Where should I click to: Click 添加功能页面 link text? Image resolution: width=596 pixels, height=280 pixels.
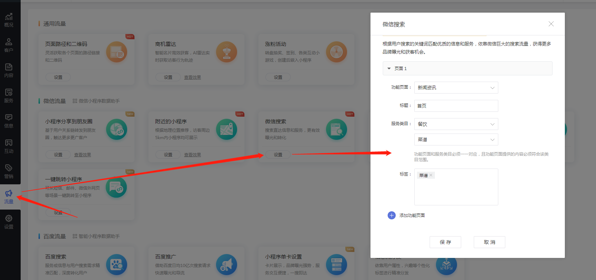coord(412,216)
